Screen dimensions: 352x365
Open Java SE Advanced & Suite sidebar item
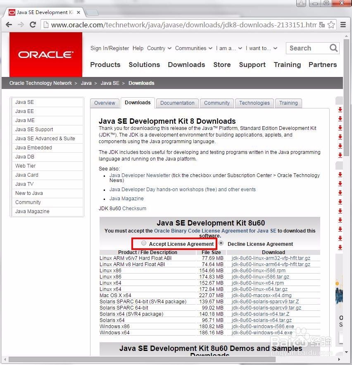coord(48,139)
